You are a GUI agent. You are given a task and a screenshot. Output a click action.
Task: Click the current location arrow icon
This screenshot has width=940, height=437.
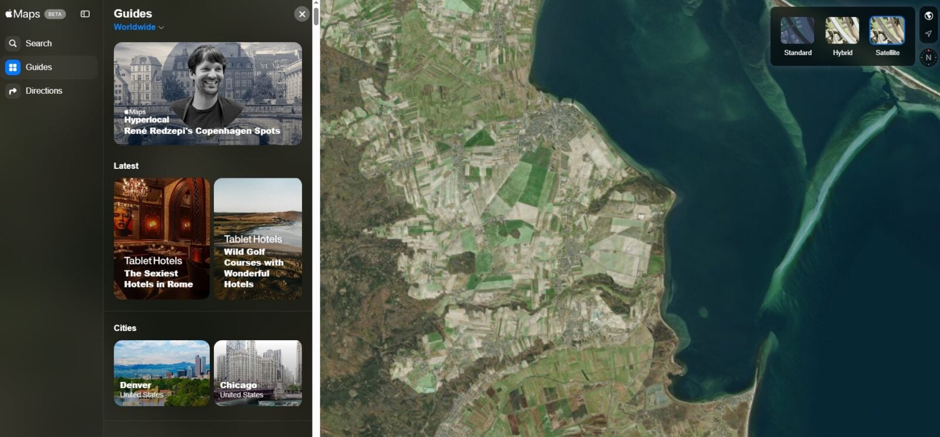click(929, 33)
